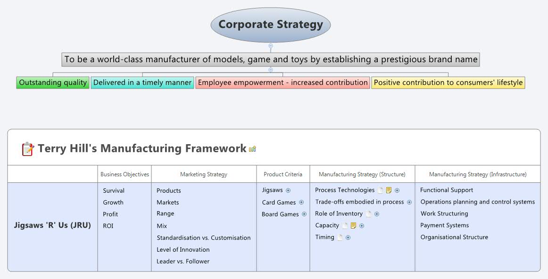Image resolution: width=548 pixels, height=279 pixels.
Task: Click the document icon next to Timing
Action: [x=340, y=238]
